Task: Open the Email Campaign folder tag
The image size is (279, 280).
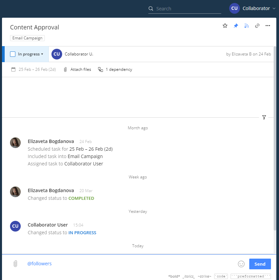Action: [27, 38]
